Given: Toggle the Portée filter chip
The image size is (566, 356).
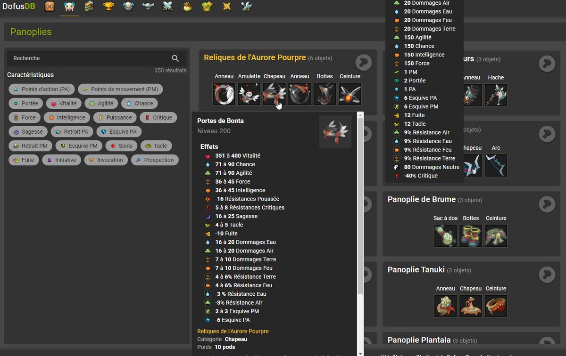Looking at the screenshot, I should [25, 104].
